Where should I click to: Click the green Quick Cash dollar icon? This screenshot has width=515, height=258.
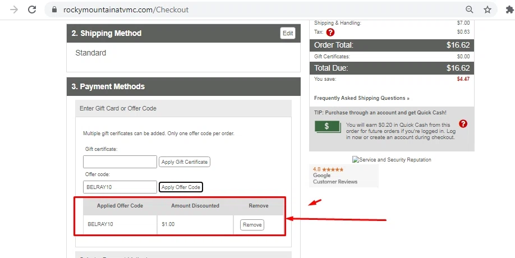click(x=328, y=127)
